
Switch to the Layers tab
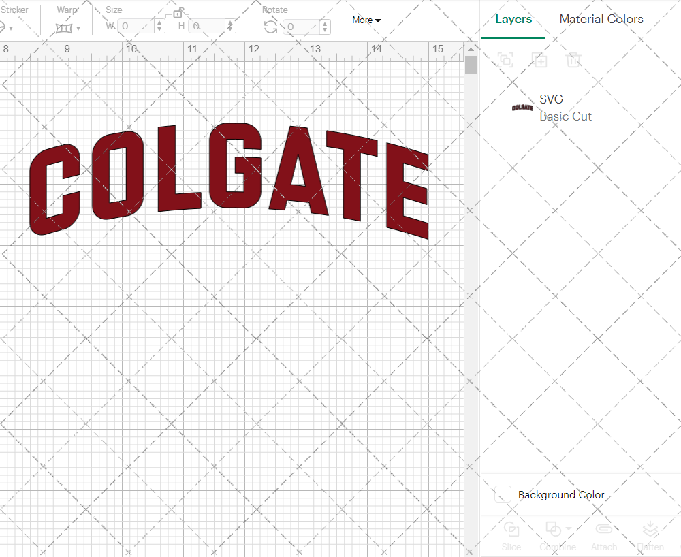point(513,20)
